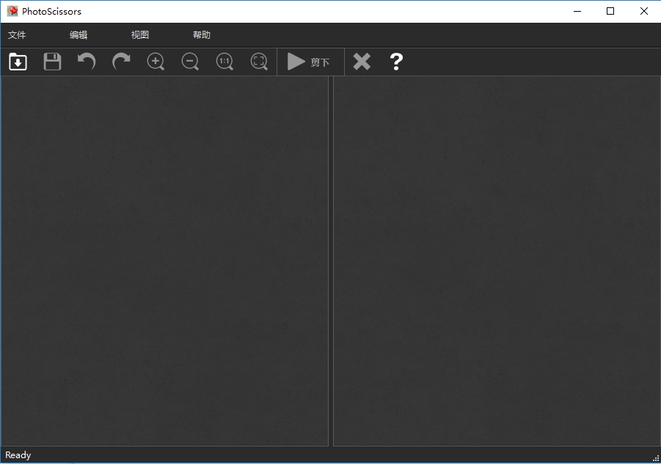Open the 帮助 menu

click(201, 34)
